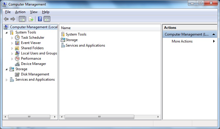Select Event Viewer label in tree
This screenshot has width=220, height=129.
[x=31, y=43]
